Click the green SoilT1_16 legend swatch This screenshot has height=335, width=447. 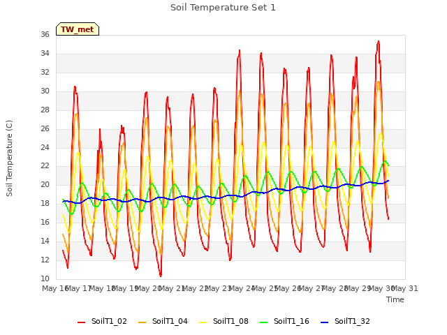click(x=264, y=322)
